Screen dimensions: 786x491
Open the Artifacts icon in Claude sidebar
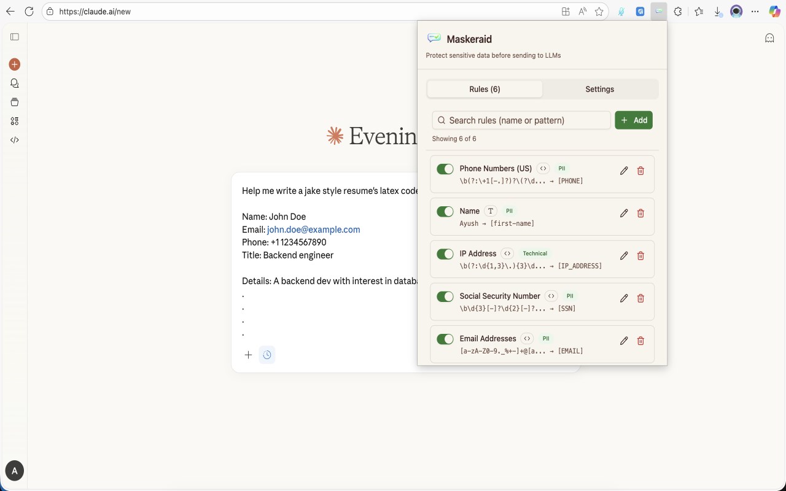(15, 121)
